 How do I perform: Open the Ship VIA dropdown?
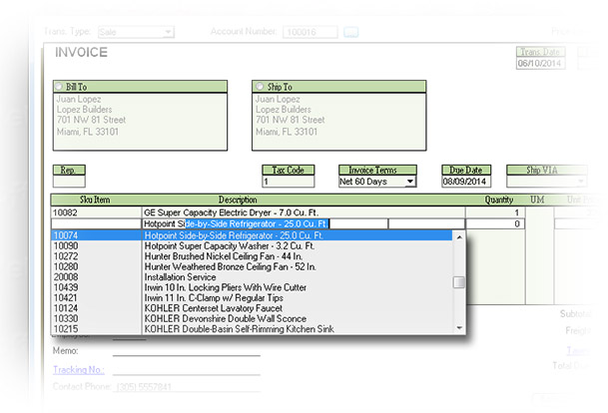click(580, 182)
